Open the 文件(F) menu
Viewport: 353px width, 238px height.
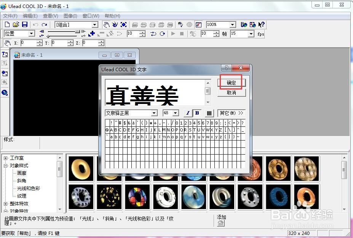click(x=10, y=16)
